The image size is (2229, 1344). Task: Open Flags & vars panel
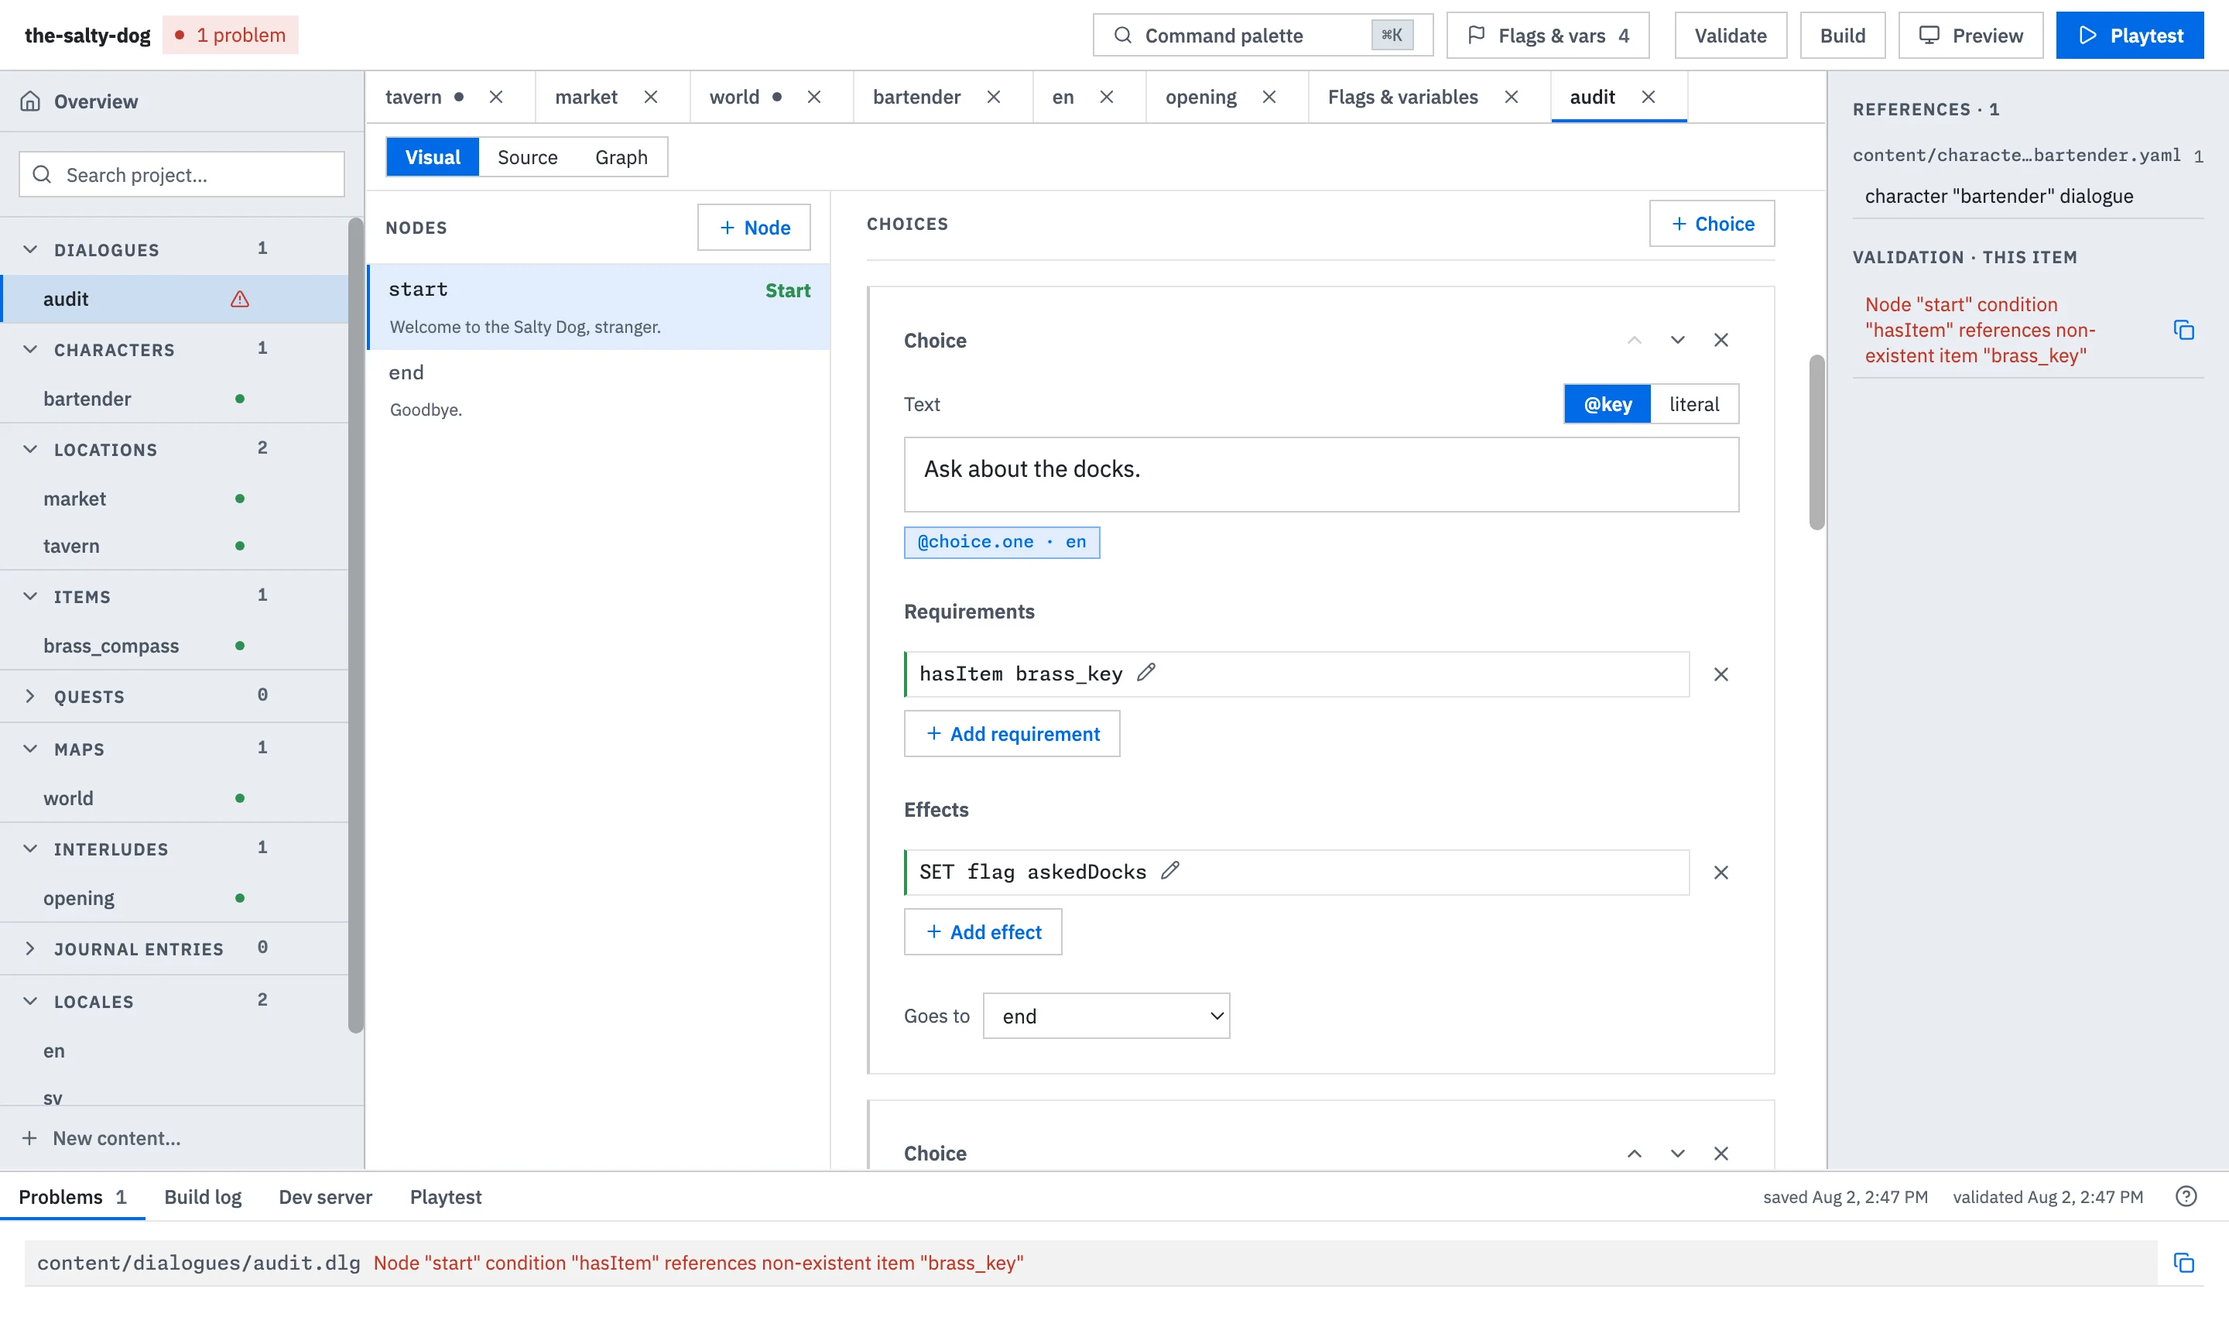pyautogui.click(x=1548, y=36)
